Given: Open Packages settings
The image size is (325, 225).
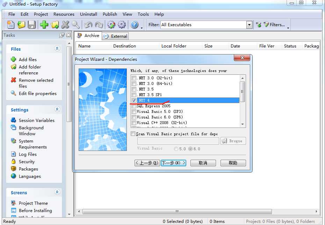Looking at the screenshot, I should 28,169.
